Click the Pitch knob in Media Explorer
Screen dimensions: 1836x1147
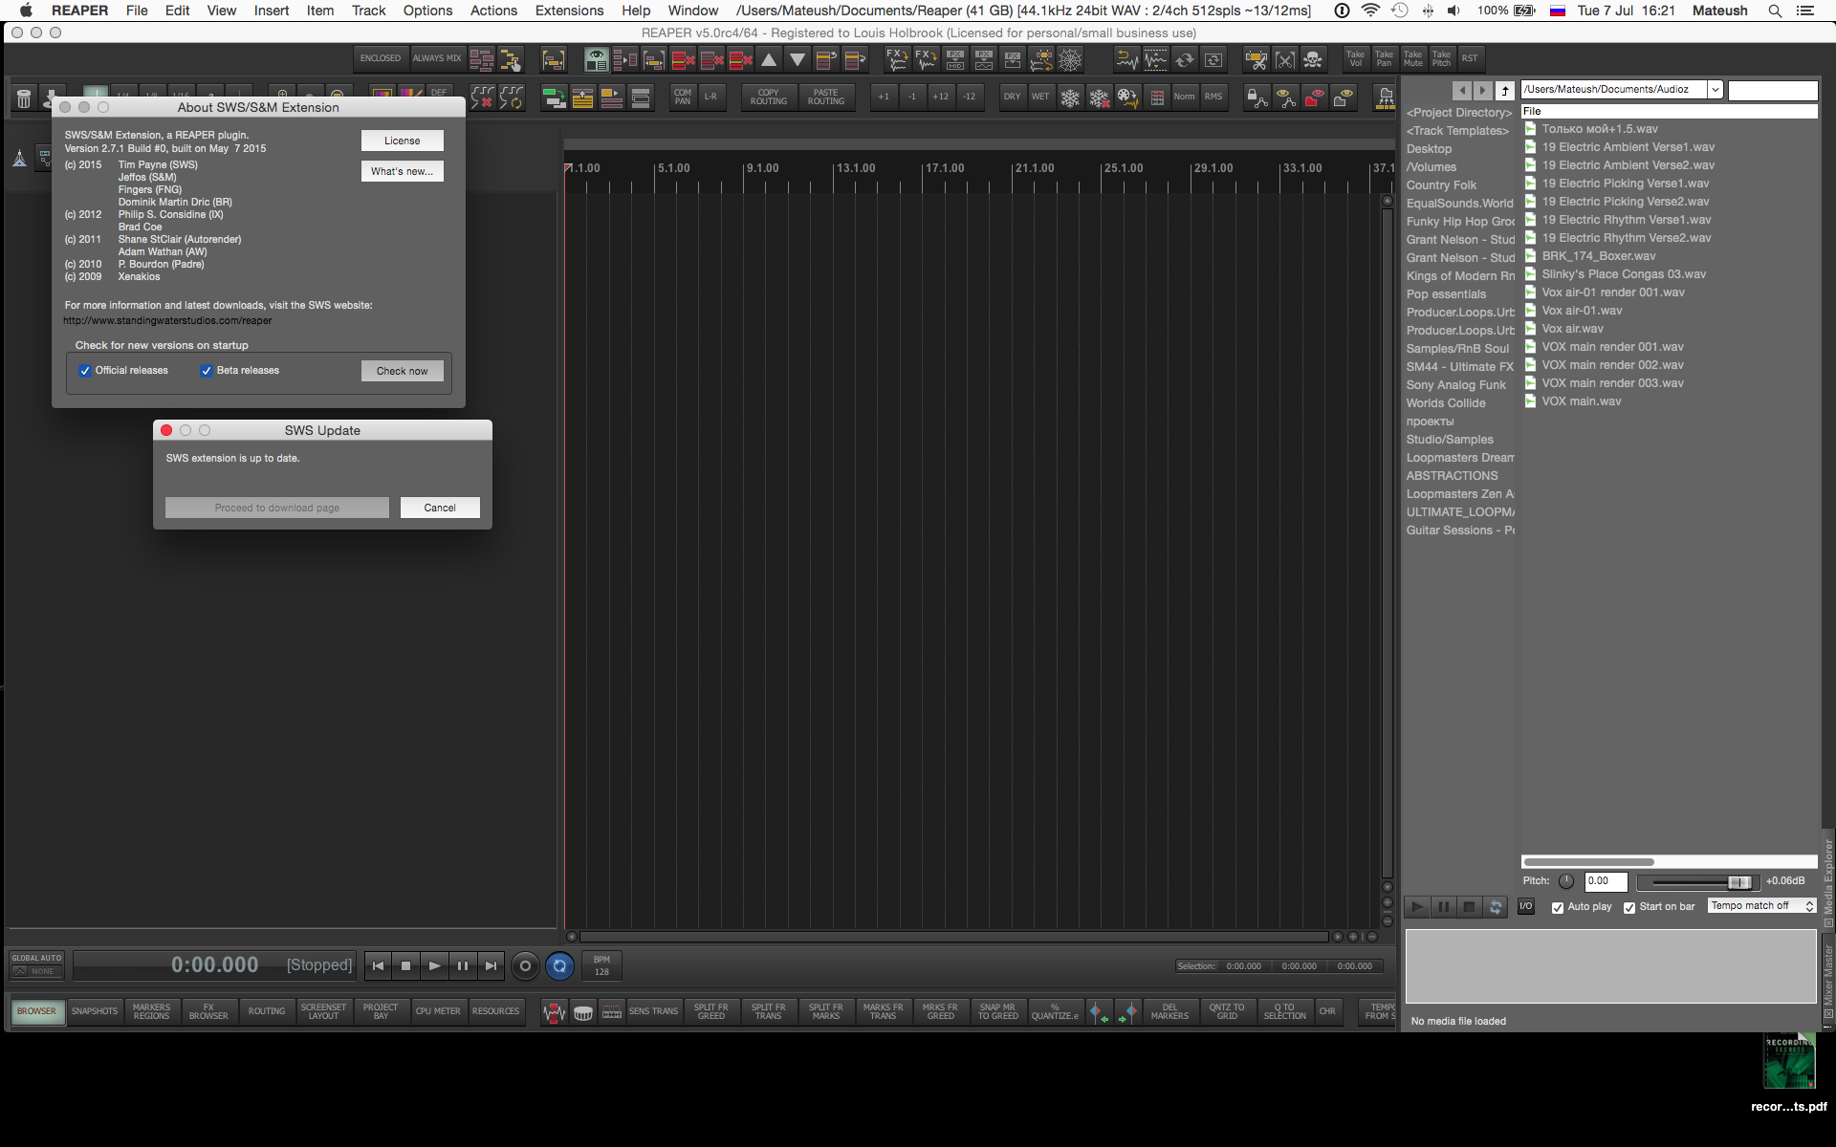click(1566, 881)
